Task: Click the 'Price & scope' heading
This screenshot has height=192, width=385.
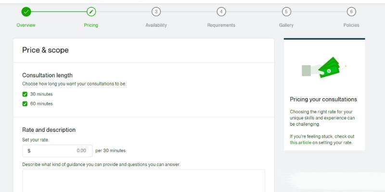Action: click(x=45, y=50)
